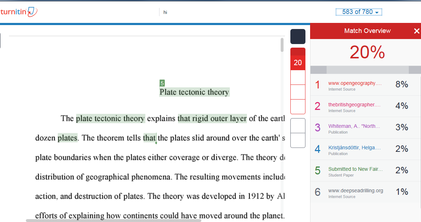Click the dark layers button atop sidebar
The image size is (421, 222).
[298, 37]
